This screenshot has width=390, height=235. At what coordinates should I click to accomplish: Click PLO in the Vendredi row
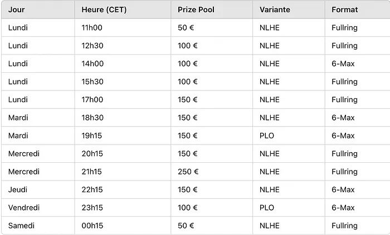click(x=267, y=208)
